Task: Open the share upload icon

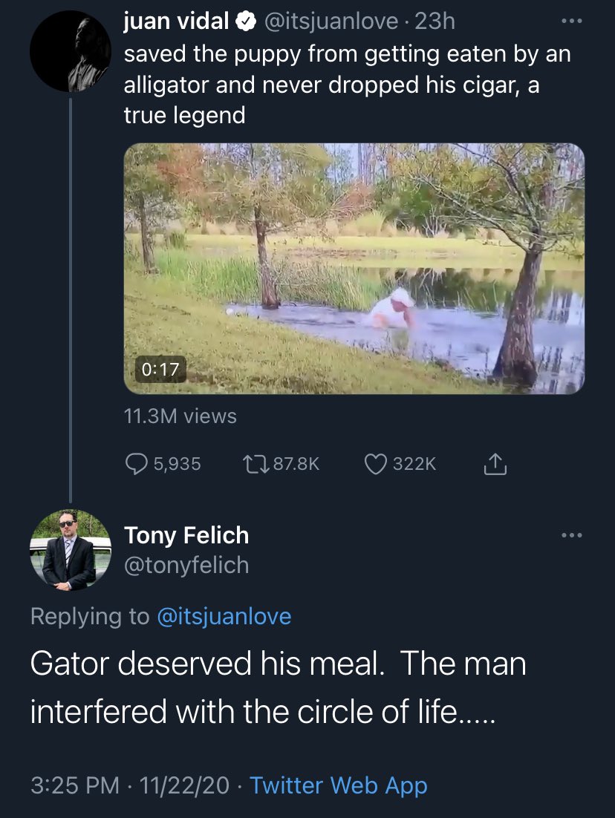Action: tap(495, 463)
